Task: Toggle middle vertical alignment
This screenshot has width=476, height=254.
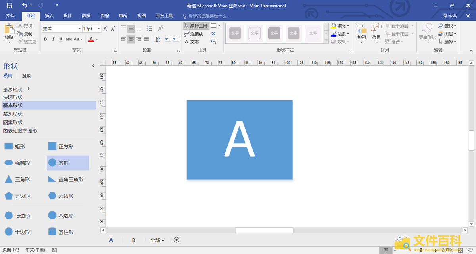Action: coord(131,29)
